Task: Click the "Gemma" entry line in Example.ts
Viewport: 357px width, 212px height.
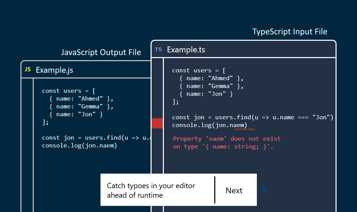Action: (211, 86)
